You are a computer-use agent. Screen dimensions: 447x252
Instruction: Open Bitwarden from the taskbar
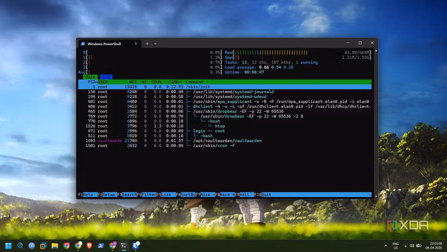click(x=136, y=246)
